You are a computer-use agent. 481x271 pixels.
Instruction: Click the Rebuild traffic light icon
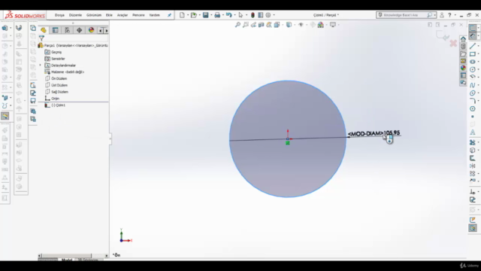pos(253,15)
